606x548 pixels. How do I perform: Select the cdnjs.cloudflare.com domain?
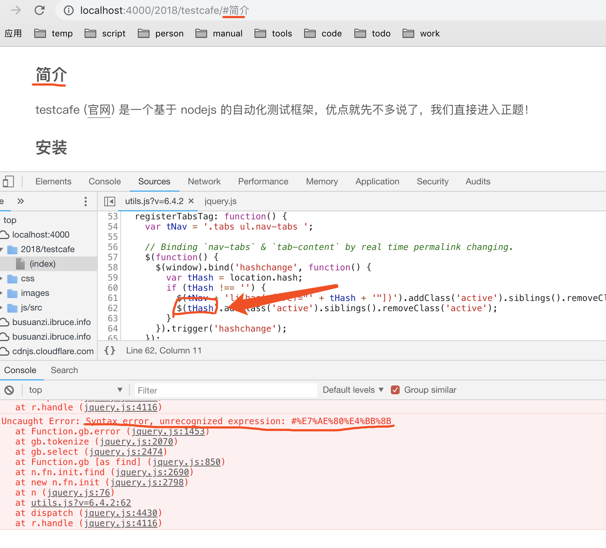(53, 351)
